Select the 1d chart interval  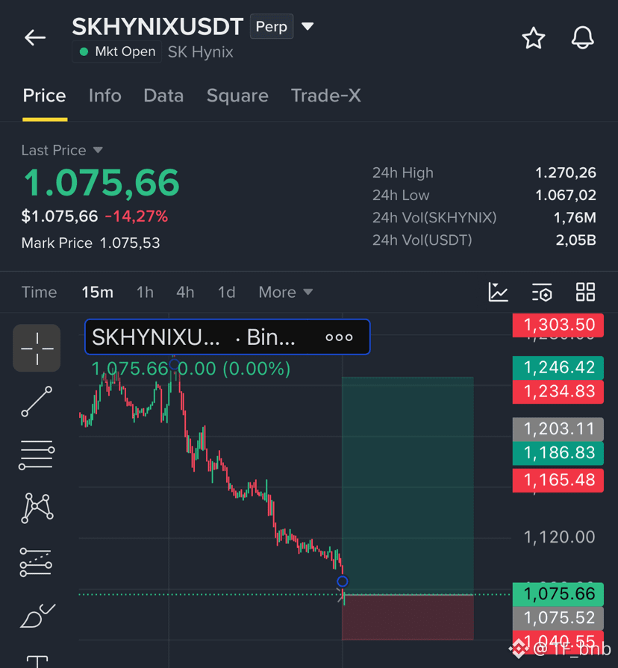pyautogui.click(x=227, y=293)
